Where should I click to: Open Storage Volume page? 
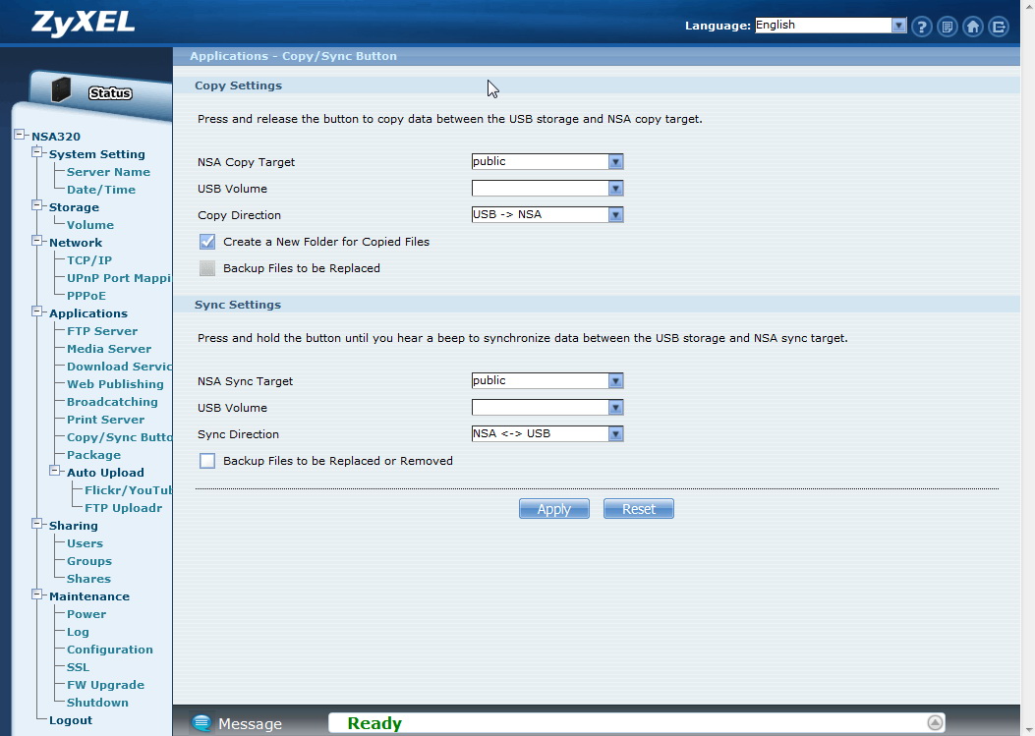[89, 225]
